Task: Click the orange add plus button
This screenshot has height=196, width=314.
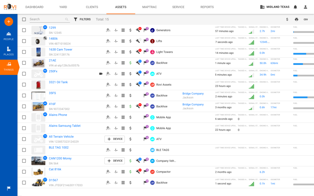Action: (9, 21)
